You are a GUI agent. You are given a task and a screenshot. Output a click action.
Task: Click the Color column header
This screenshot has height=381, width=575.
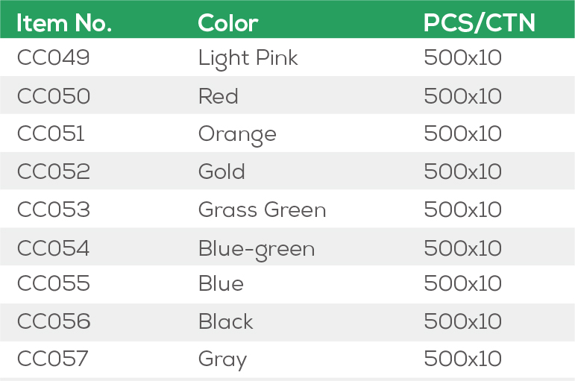tap(228, 23)
